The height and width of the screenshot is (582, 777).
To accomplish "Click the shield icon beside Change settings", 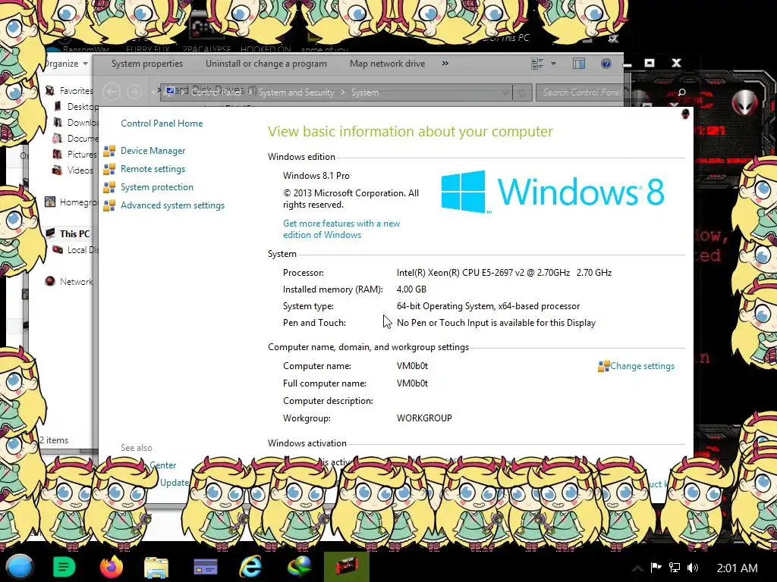I will (603, 366).
